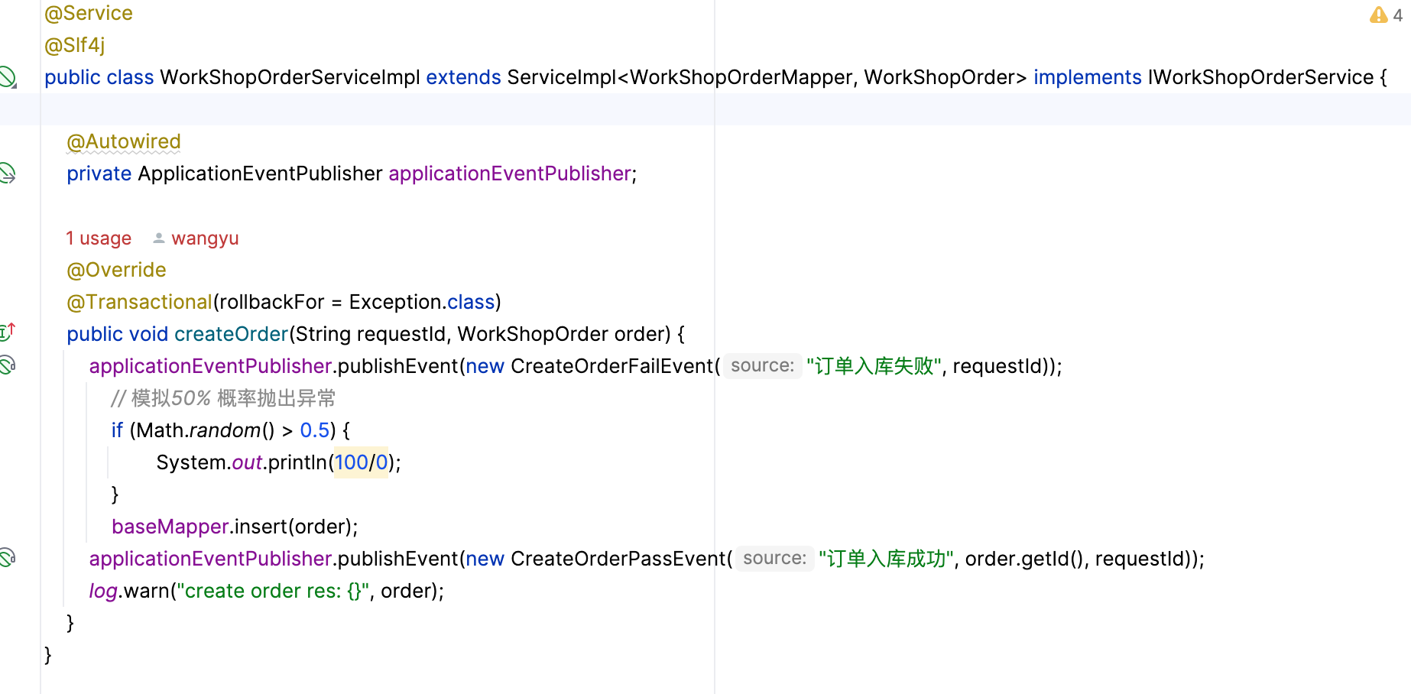Click the event gutter icon on the CreateOrderPassEvent line
The image size is (1411, 694).
[8, 558]
